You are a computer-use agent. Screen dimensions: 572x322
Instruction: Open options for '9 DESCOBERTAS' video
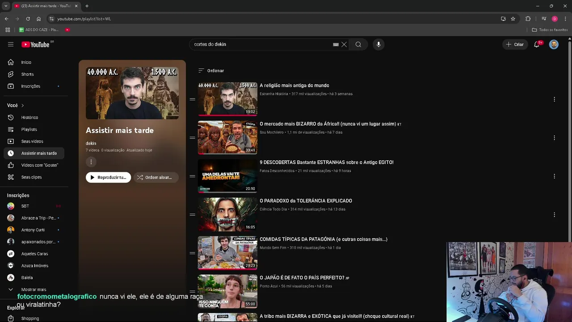(554, 176)
